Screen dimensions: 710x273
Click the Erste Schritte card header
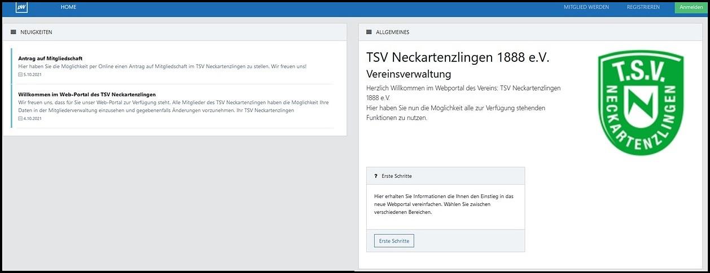pos(445,176)
